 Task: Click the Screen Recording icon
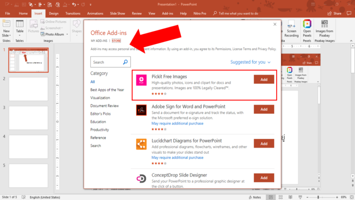tap(292, 24)
